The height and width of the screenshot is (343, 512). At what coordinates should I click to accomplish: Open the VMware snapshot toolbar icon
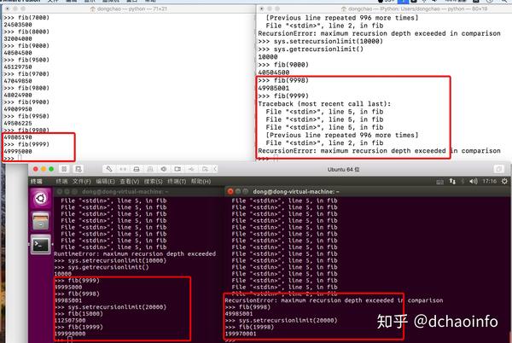point(79,169)
